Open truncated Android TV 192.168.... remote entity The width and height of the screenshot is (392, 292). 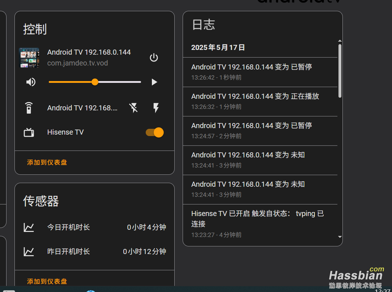pyautogui.click(x=82, y=108)
